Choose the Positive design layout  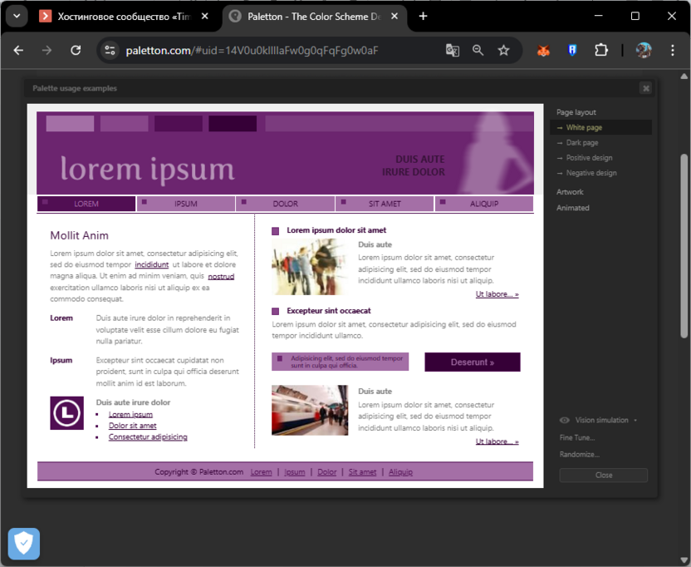589,158
